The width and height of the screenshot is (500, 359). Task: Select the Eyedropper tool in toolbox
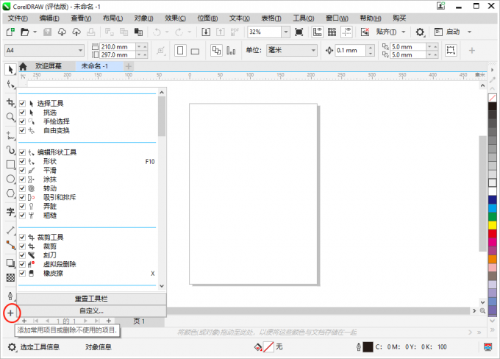coord(10,296)
